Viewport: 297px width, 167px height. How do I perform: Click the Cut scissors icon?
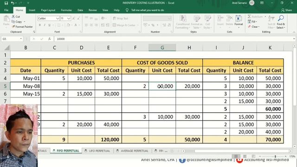pos(13,17)
